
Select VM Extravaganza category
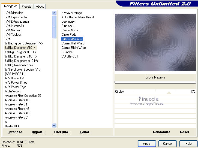[17, 22]
